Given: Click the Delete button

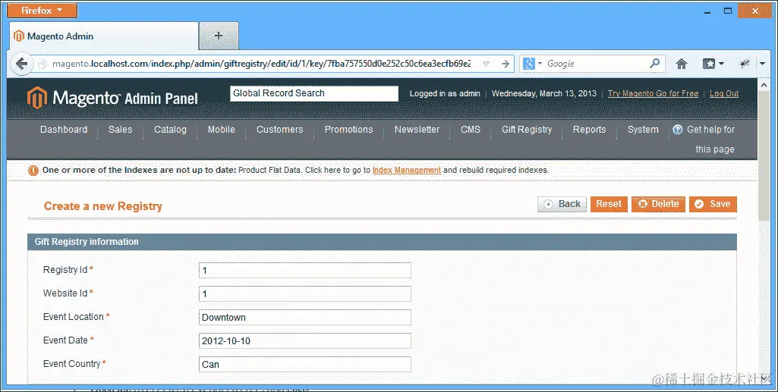Looking at the screenshot, I should (x=658, y=204).
